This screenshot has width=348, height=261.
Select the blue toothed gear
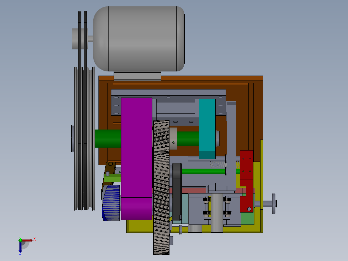[111, 203]
